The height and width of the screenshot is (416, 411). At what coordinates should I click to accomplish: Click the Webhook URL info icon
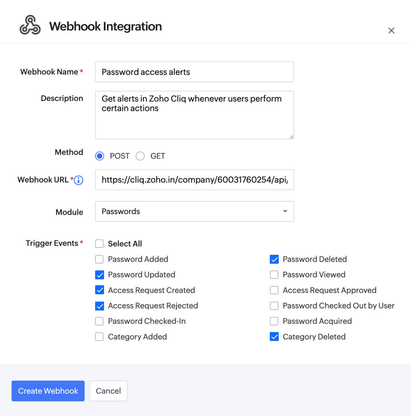point(78,180)
